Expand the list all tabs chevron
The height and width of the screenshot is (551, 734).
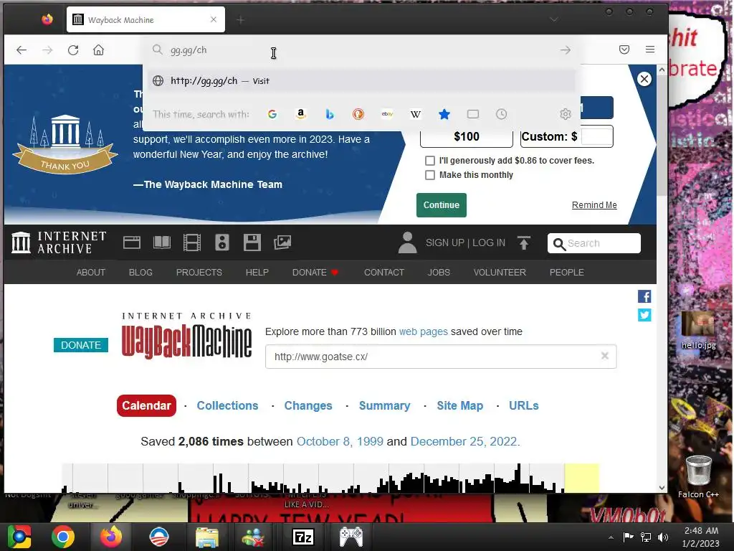coord(554,19)
